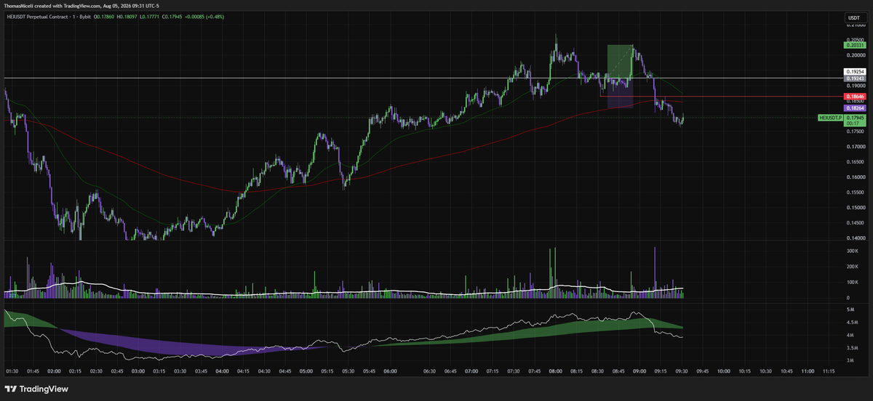
Task: Click the 0.20000 price axis tick
Action: tap(855, 54)
